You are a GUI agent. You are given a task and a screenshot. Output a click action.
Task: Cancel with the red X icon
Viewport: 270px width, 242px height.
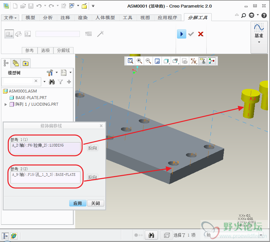click(201, 34)
